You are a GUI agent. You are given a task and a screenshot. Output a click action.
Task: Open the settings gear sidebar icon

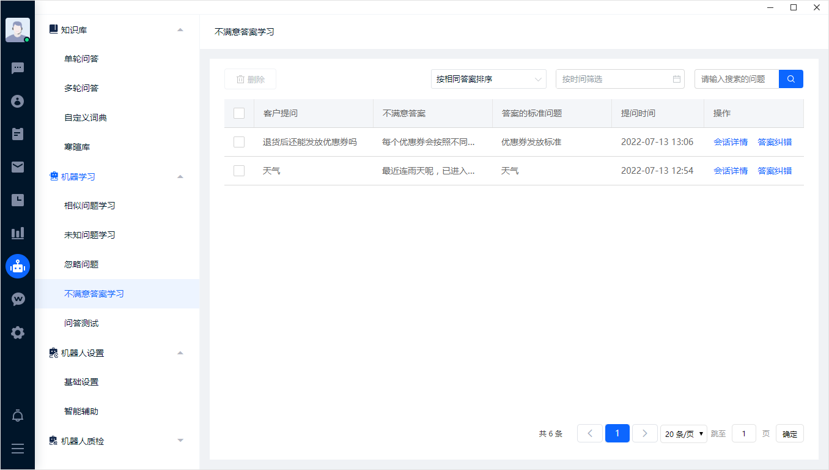(18, 332)
